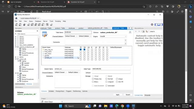
Task: Open the Database menu
Action: coord(38,21)
